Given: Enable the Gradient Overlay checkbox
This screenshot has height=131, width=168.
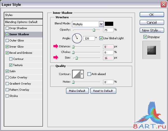Looking at the screenshot, I should (7, 83).
